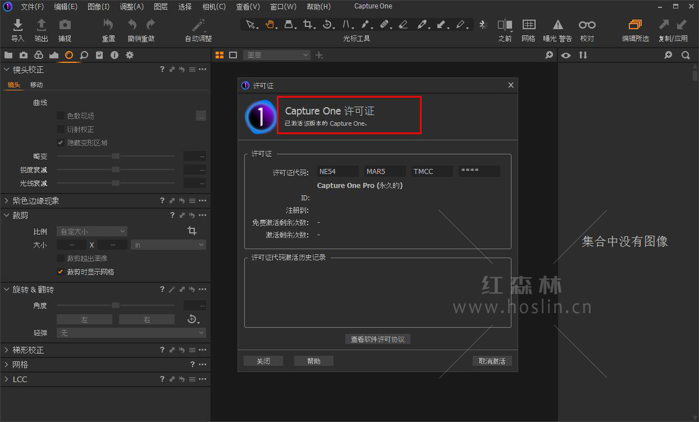Click the 重置 reset icon
699x422 pixels.
point(108,25)
